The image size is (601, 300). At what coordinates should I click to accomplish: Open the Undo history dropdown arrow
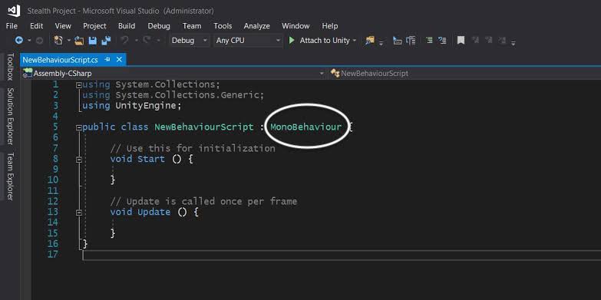136,40
